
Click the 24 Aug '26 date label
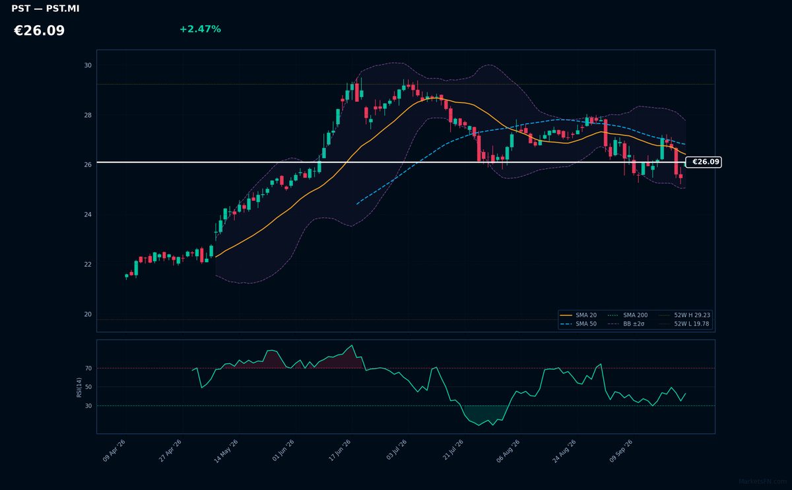pyautogui.click(x=564, y=450)
